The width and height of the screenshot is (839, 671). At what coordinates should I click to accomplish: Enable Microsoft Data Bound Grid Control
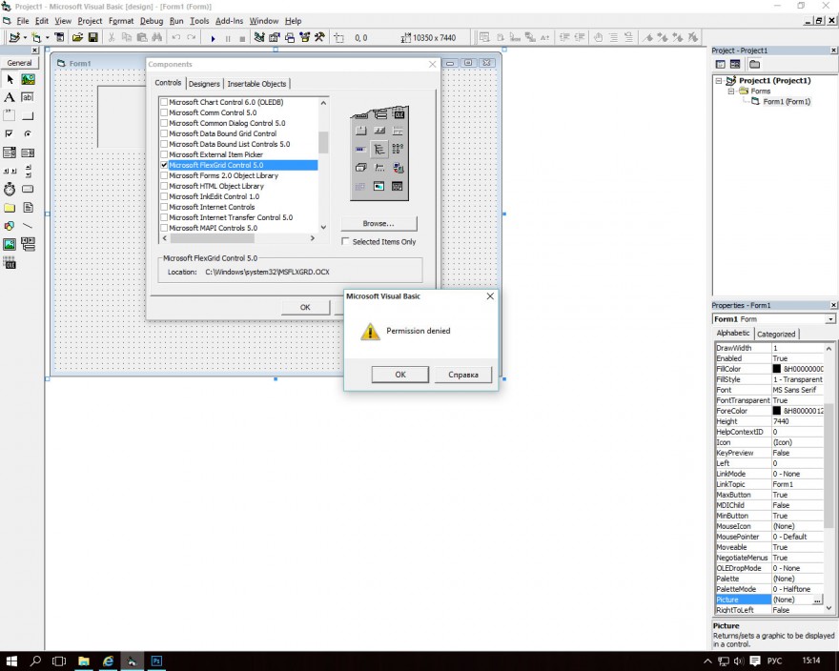[164, 133]
